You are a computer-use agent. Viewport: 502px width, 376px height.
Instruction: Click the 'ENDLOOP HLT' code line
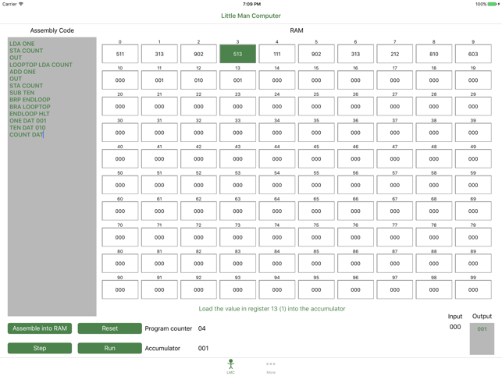(x=30, y=114)
